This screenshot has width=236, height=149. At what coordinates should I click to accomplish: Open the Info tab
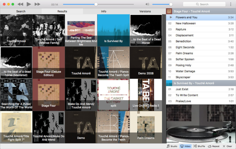104,11
